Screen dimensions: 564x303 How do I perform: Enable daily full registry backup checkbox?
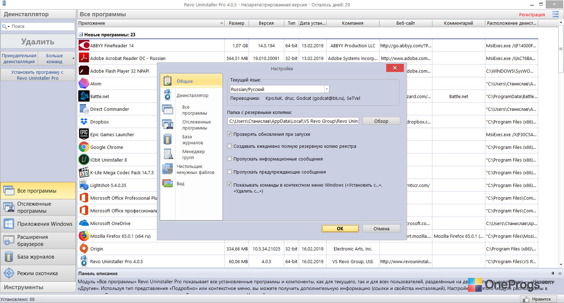click(x=230, y=146)
